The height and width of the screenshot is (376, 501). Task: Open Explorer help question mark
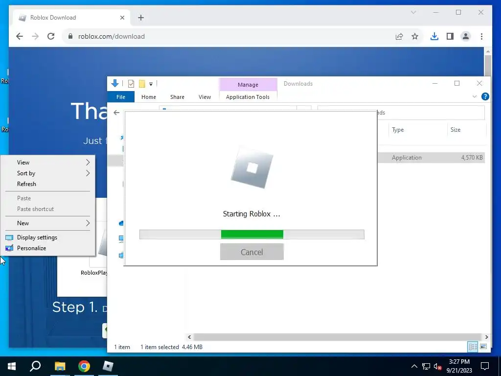tap(485, 96)
